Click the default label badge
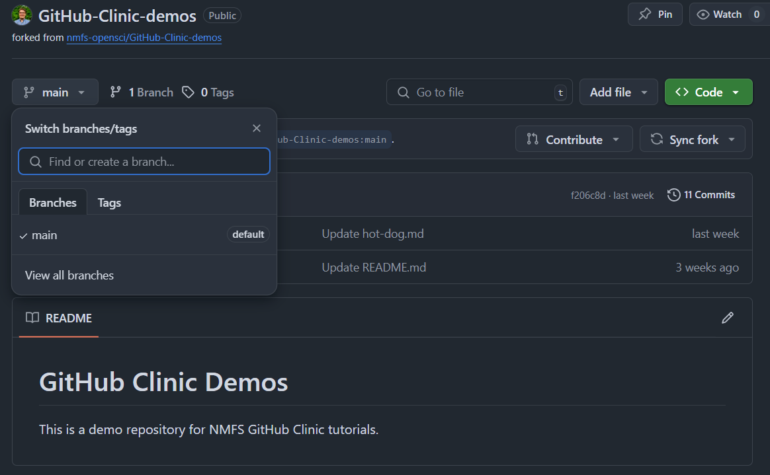This screenshot has height=475, width=770. coord(248,235)
